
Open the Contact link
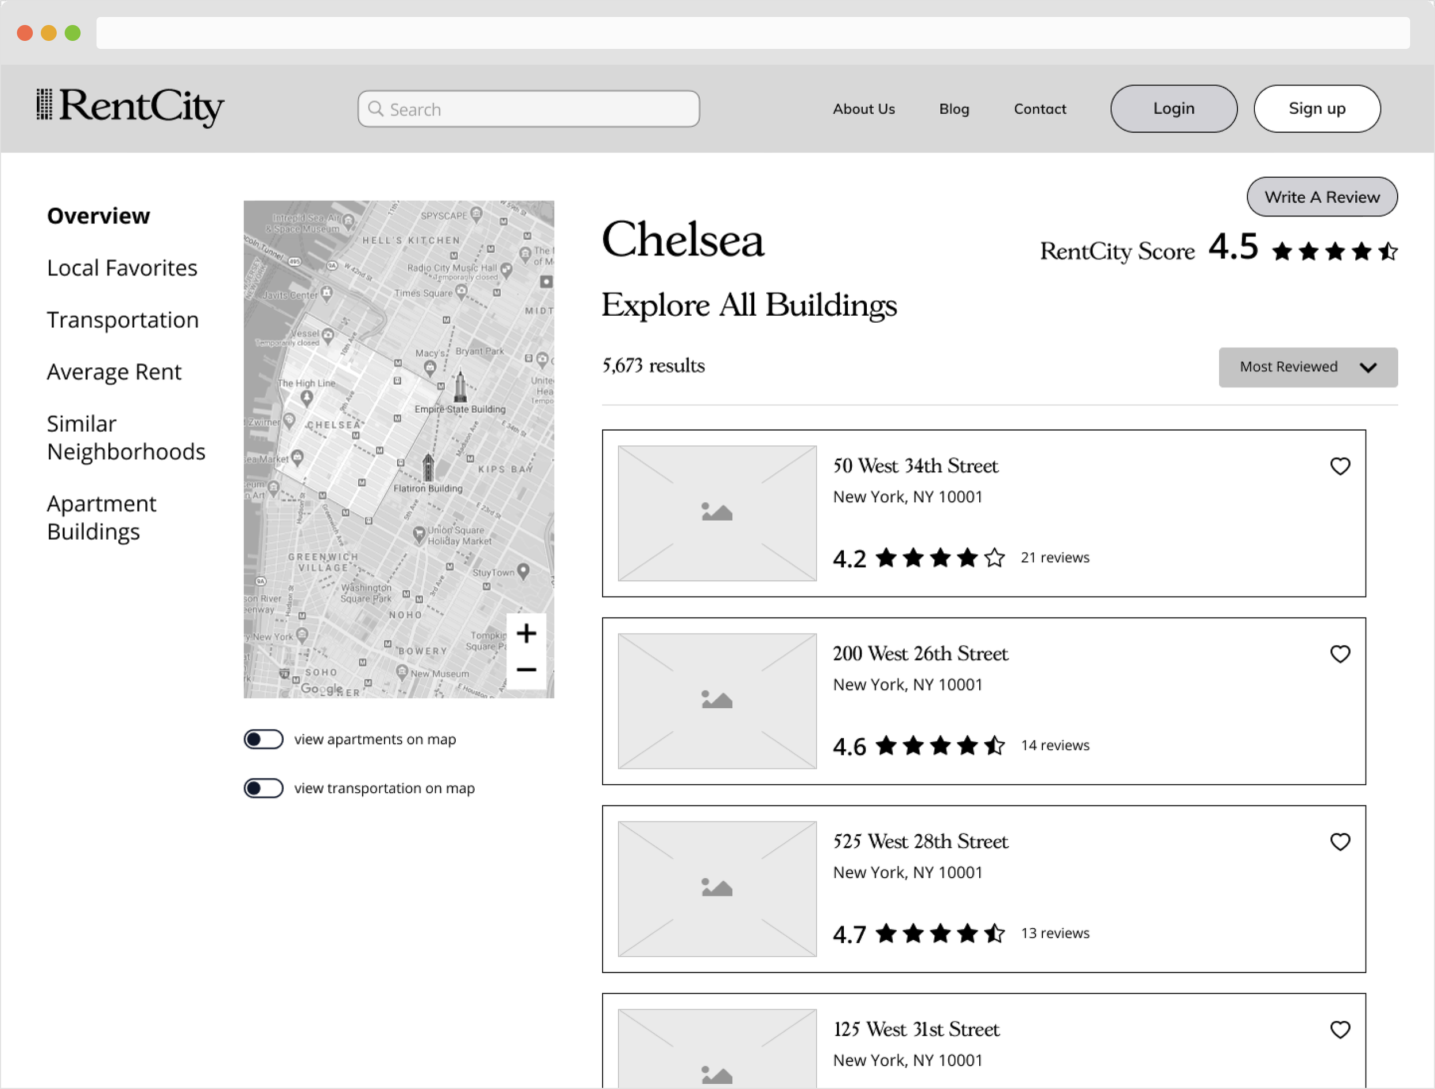coord(1040,108)
